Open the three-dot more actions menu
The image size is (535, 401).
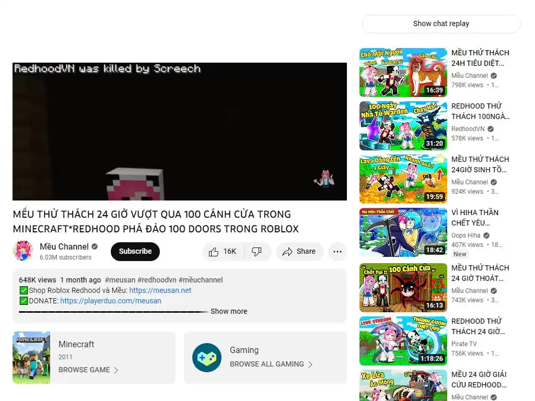point(338,252)
